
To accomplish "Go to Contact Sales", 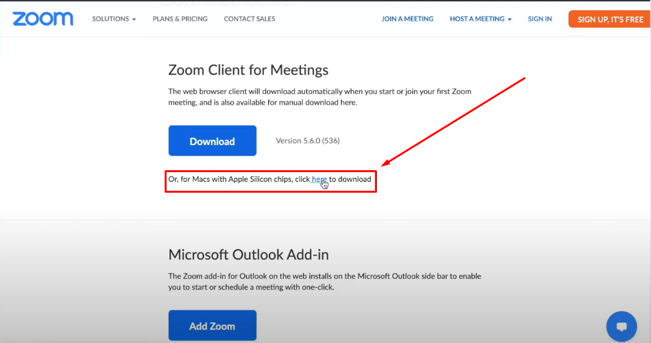I will point(249,19).
